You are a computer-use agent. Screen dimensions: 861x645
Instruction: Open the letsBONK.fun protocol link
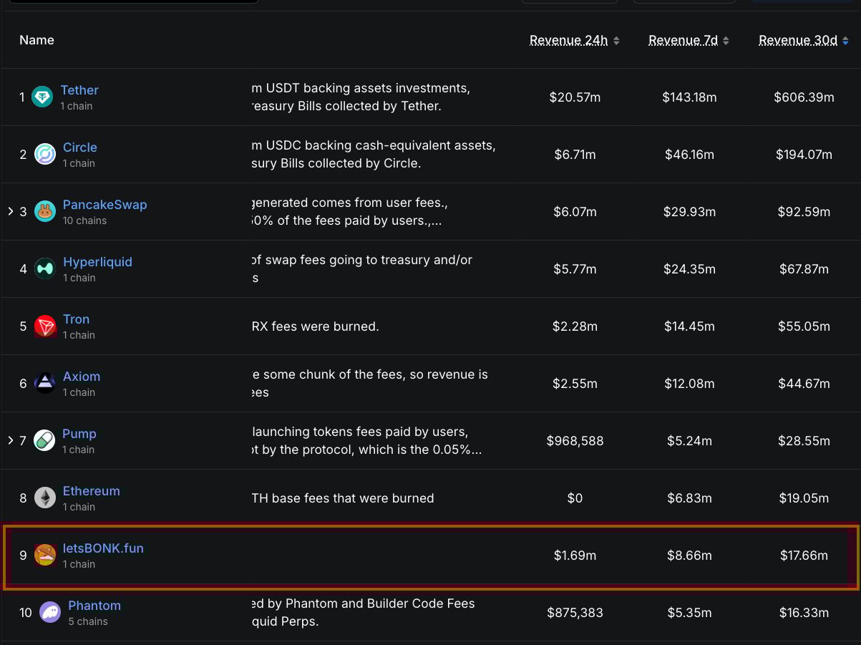103,548
